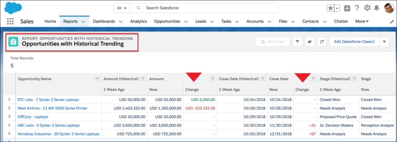Open the Setup gear icon
The image size is (397, 142).
pos(367,8)
